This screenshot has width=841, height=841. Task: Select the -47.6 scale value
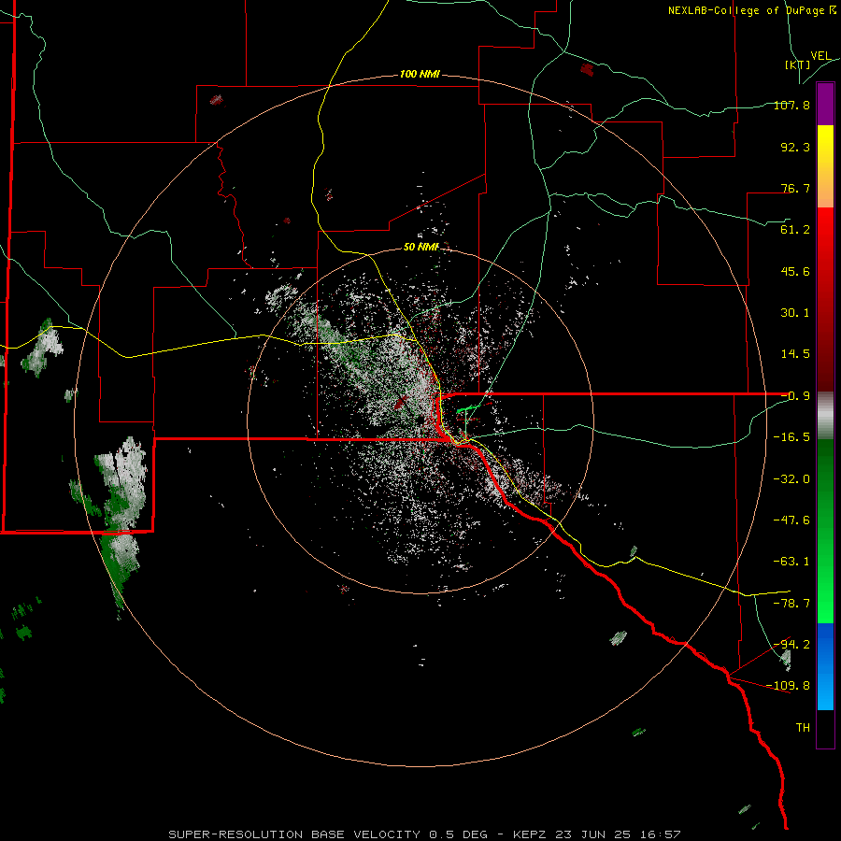pos(791,520)
